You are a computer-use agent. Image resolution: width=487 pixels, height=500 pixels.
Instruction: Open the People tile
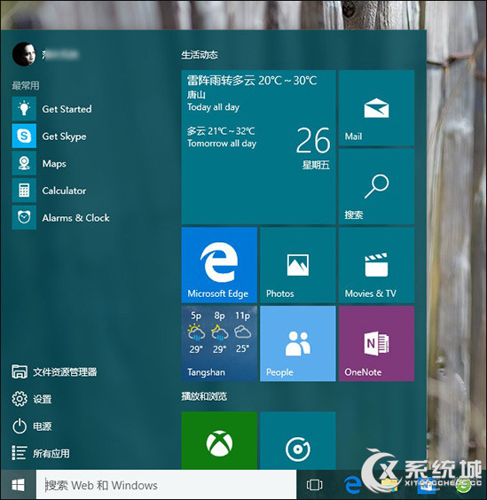tap(298, 343)
